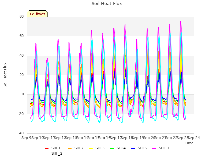Click the Sep 9 x-axis tick label
214x160 pixels.
click(26, 138)
